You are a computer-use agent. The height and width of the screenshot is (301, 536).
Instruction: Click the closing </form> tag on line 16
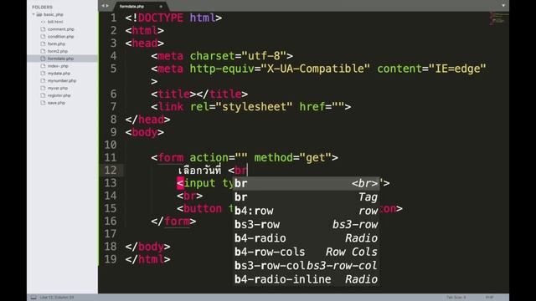173,221
